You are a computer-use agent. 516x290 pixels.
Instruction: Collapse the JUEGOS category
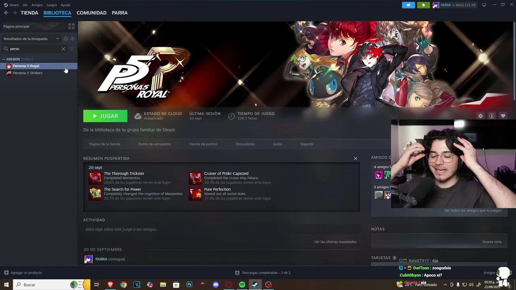click(4, 59)
